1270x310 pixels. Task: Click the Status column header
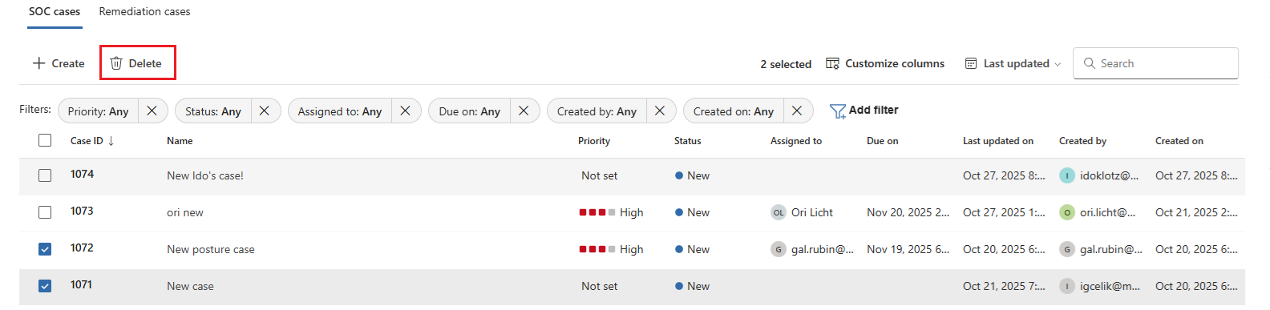click(x=688, y=141)
